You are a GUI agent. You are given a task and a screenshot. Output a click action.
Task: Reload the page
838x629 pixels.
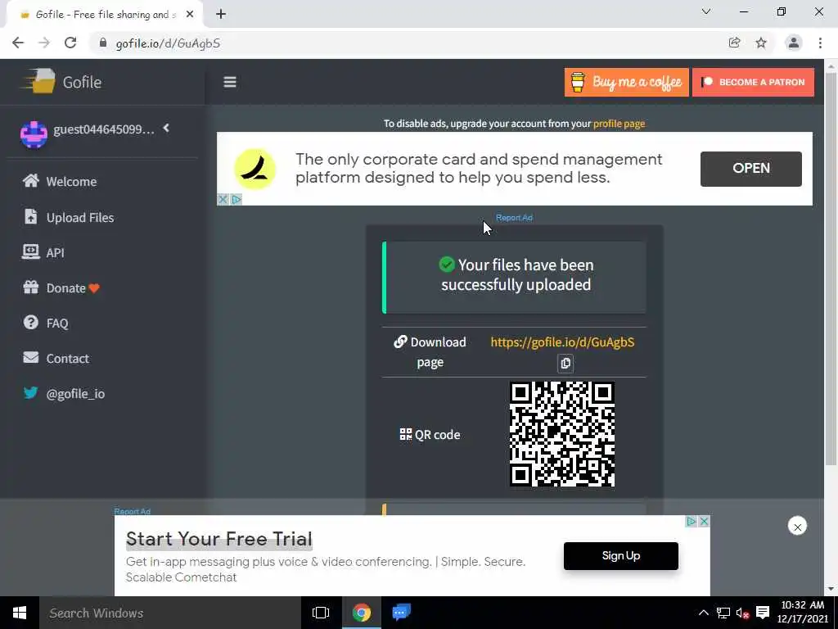pos(70,43)
